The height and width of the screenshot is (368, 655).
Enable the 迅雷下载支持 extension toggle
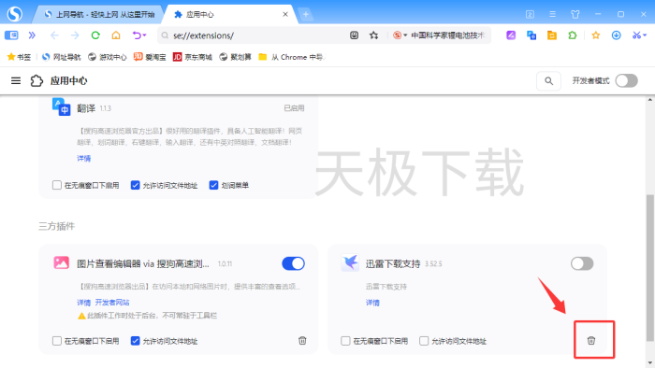(582, 263)
